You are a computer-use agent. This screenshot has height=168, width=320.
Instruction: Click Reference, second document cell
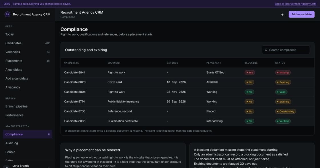pyautogui.click(x=120, y=111)
